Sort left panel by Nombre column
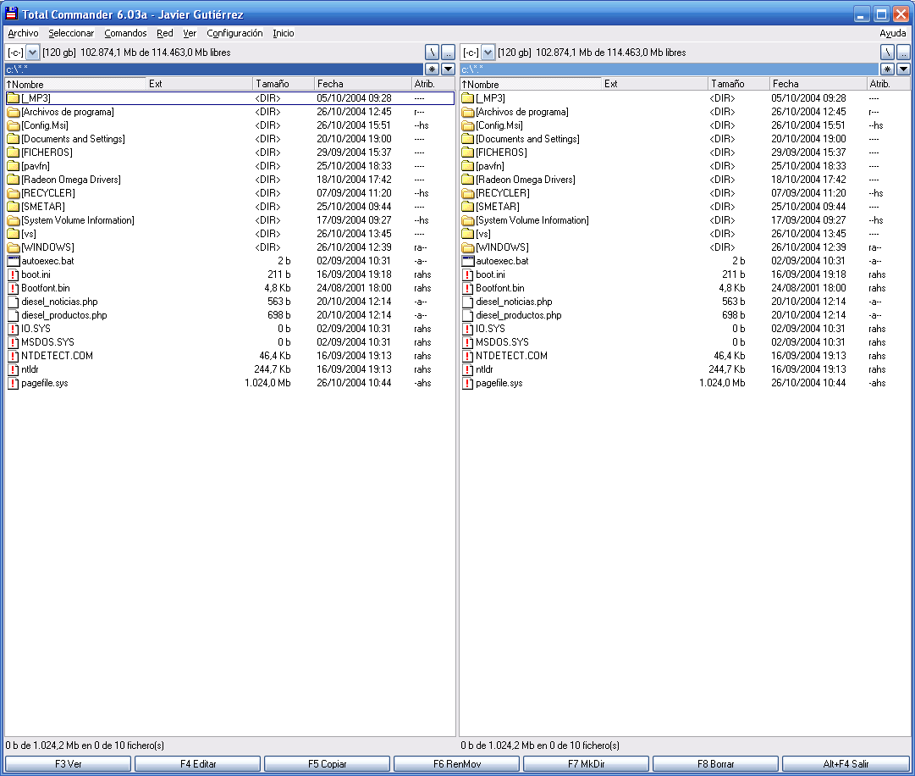The width and height of the screenshot is (915, 776). pos(75,84)
